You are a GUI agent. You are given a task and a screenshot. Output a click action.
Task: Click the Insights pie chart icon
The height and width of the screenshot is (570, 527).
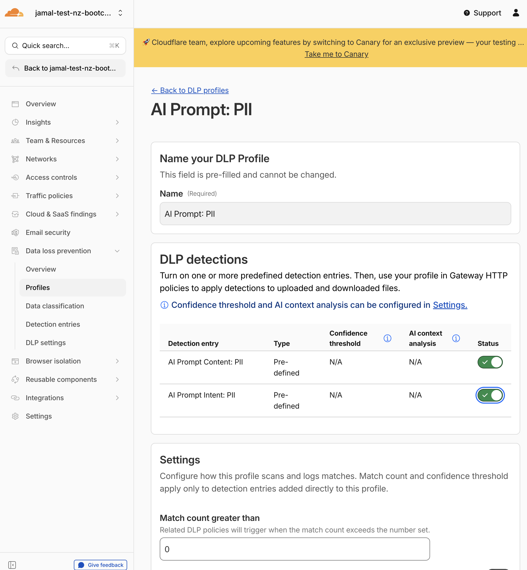click(15, 122)
